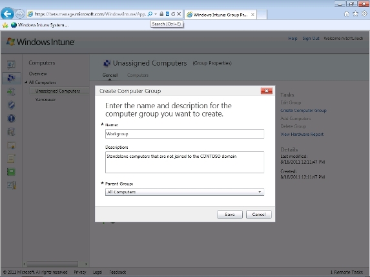This screenshot has width=370, height=277.
Task: Click the Windows Intune logo
Action: click(x=40, y=42)
